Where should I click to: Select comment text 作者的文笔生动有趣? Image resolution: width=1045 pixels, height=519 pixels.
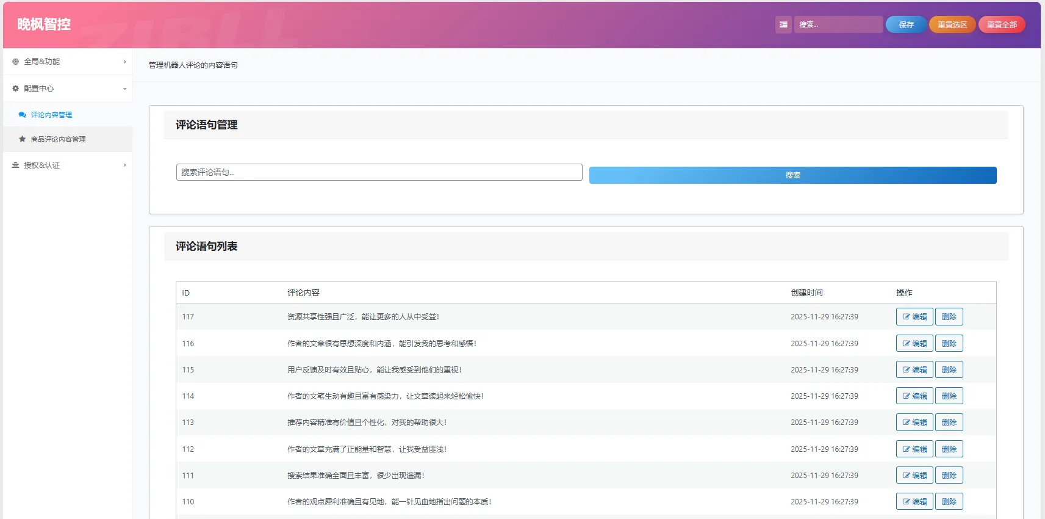(x=321, y=396)
